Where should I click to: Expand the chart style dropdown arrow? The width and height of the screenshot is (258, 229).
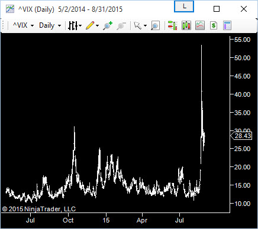[x=80, y=25]
